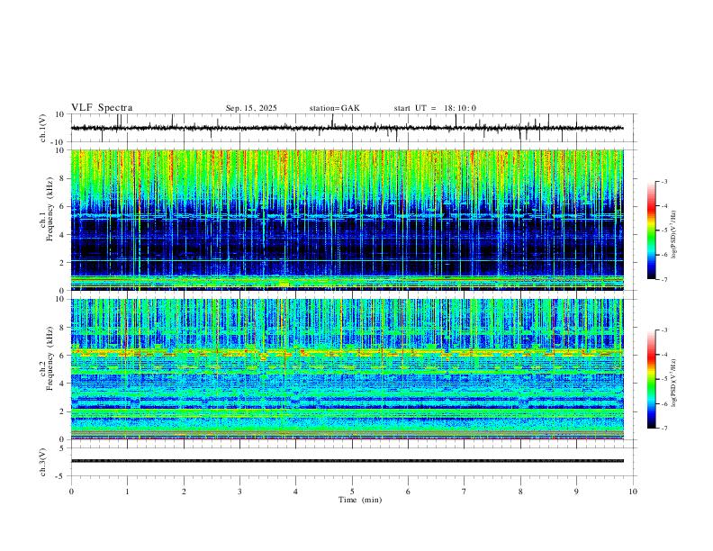This screenshot has width=713, height=551.
Task: Click "-4" on the ch.2 colorbar
Action: (x=663, y=355)
